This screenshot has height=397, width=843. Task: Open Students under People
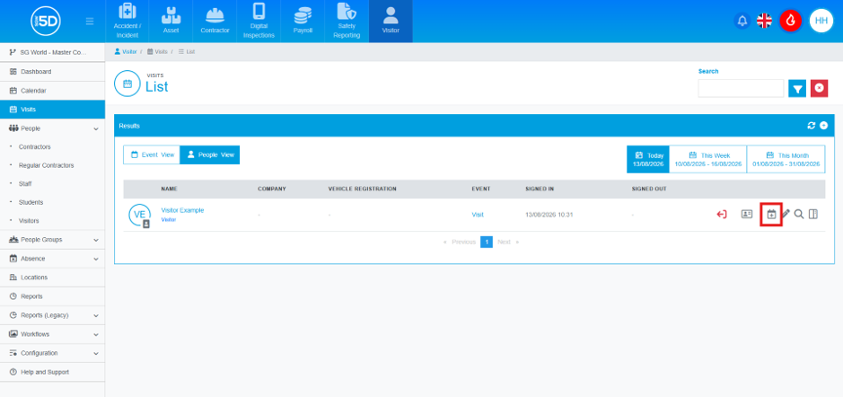tap(31, 202)
